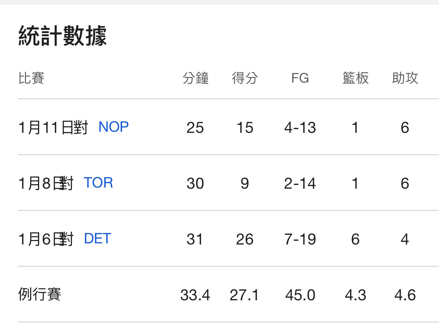This screenshot has height=323, width=439.
Task: Click the 26 points value for DET game
Action: [245, 239]
